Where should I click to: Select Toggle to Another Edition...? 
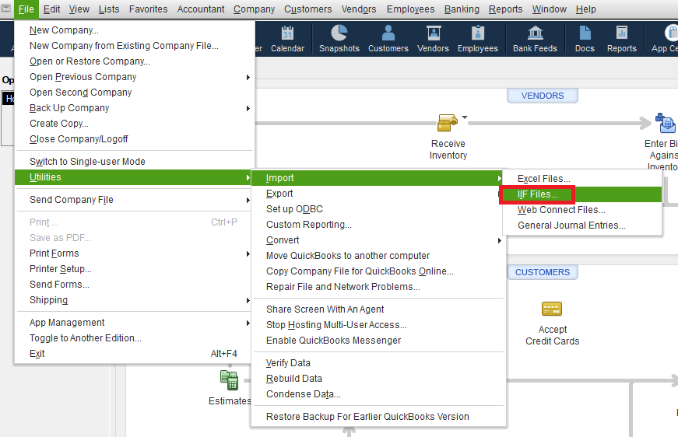click(135, 337)
